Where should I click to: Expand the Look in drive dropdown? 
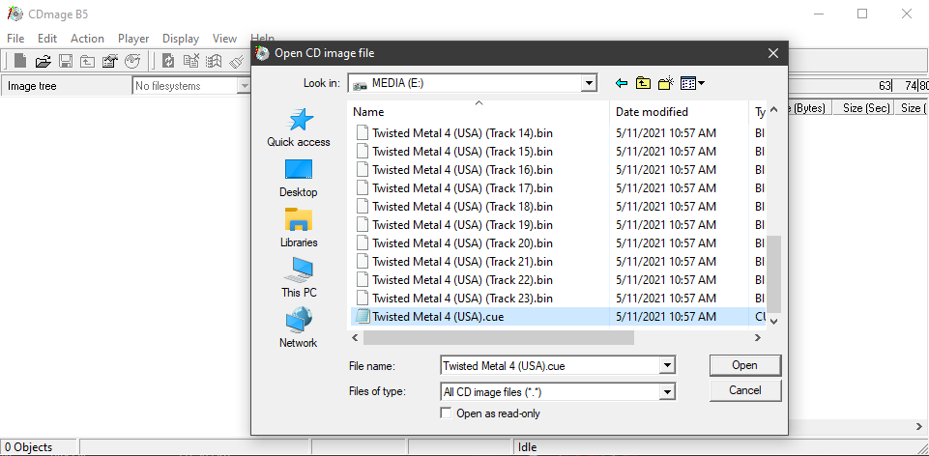pyautogui.click(x=589, y=84)
